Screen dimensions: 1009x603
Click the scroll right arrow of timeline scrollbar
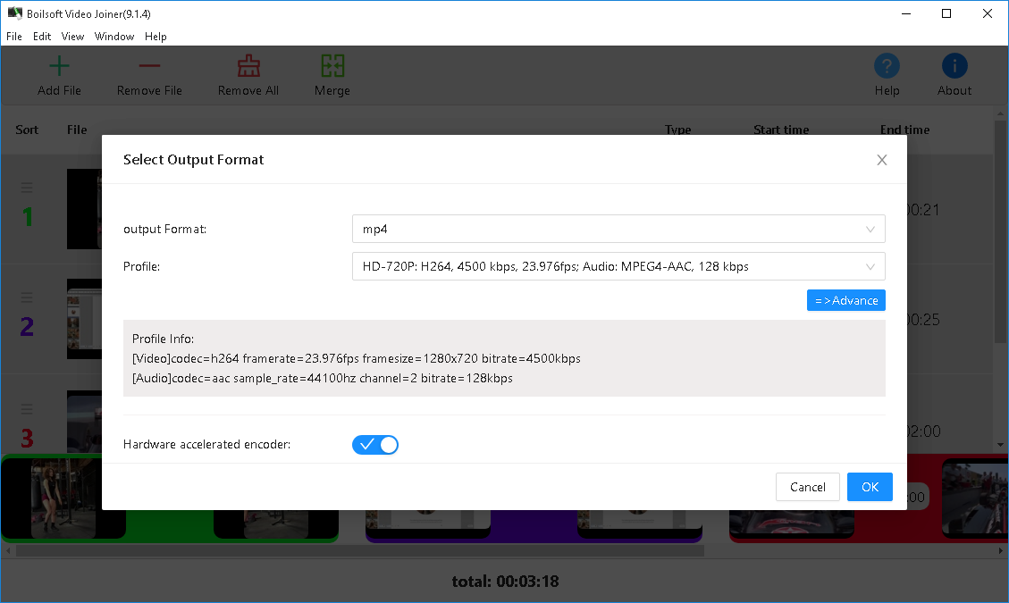click(x=1000, y=551)
